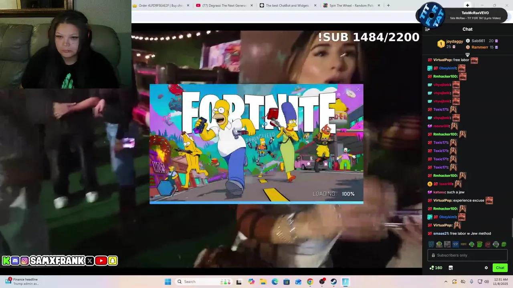
Task: Switch to the Degrassi The Next Generation tab
Action: tap(224, 6)
